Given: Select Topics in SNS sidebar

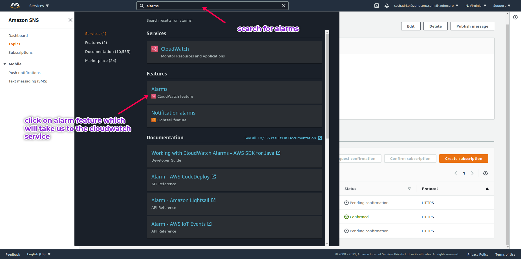Looking at the screenshot, I should tap(14, 44).
